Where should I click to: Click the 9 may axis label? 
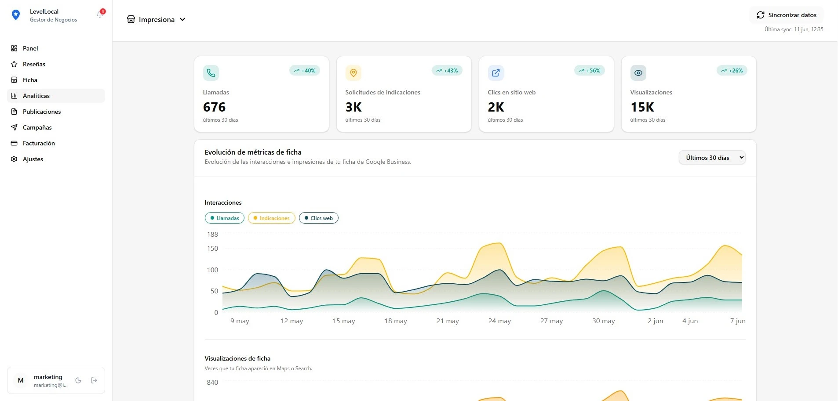click(x=240, y=321)
